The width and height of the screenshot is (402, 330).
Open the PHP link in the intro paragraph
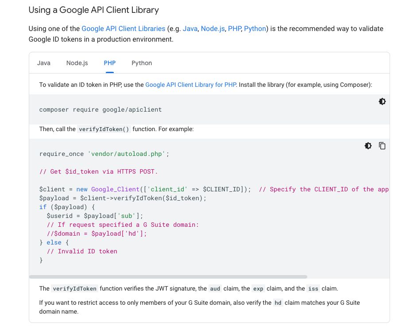click(234, 28)
